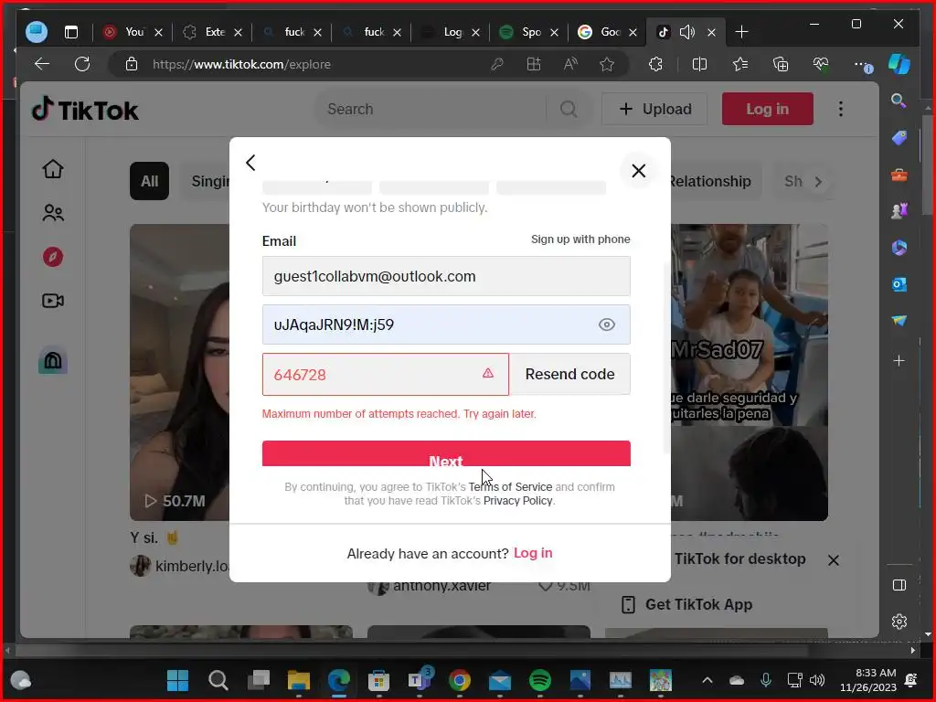Open a new browser tab
The height and width of the screenshot is (702, 936).
(741, 32)
